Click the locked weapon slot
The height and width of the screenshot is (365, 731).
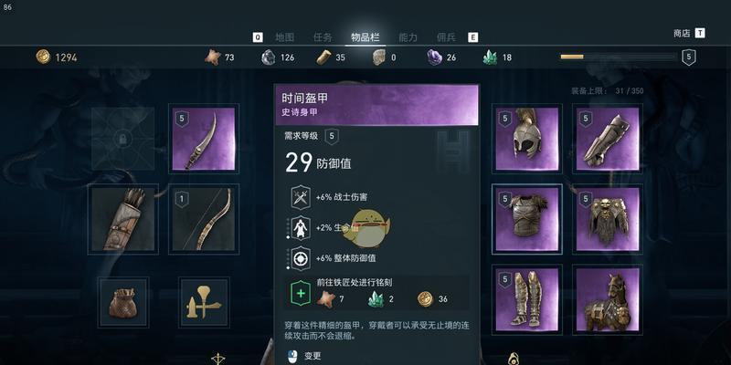tap(122, 139)
